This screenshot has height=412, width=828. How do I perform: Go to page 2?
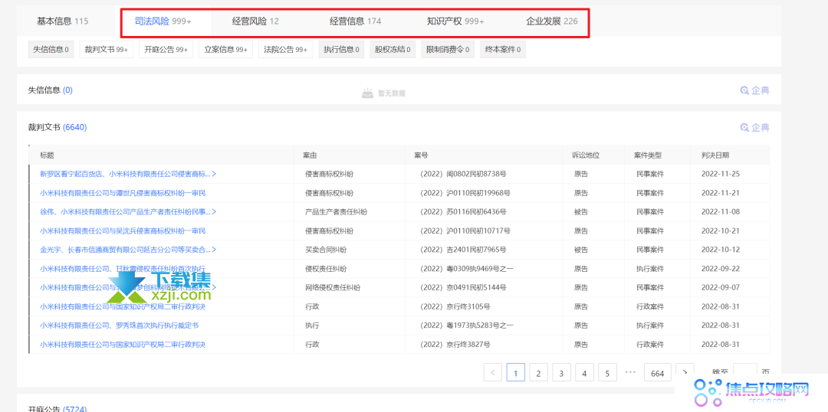538,372
